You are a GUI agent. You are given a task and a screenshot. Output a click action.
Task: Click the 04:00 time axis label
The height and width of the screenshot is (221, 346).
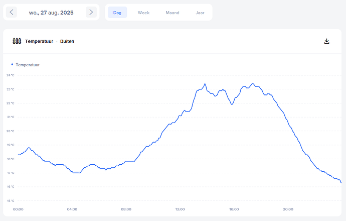click(72, 209)
